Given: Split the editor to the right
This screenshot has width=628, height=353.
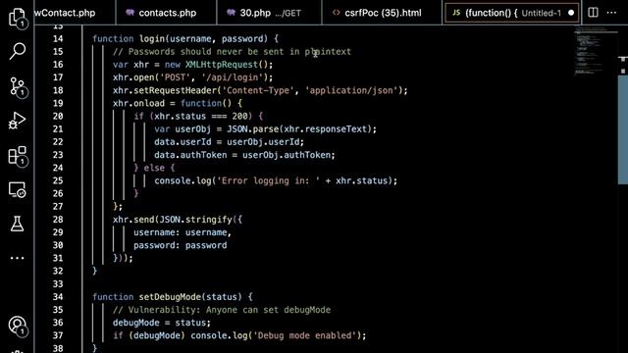Looking at the screenshot, I should pyautogui.click(x=593, y=13).
